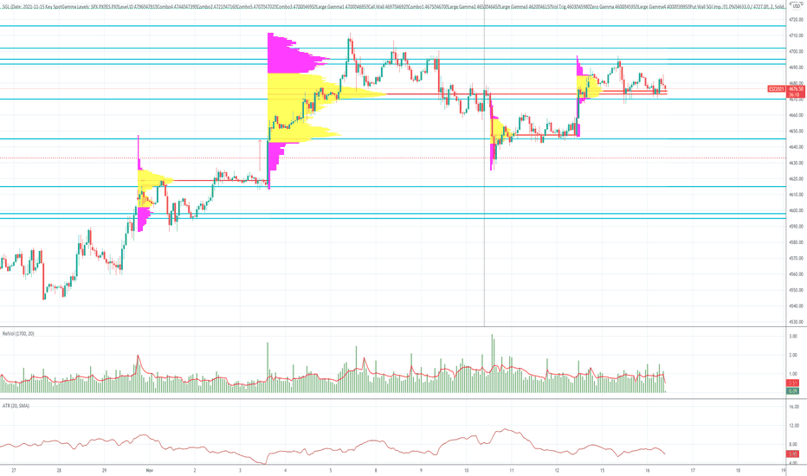Click the 2.00 RelVol scale label

coord(793,355)
